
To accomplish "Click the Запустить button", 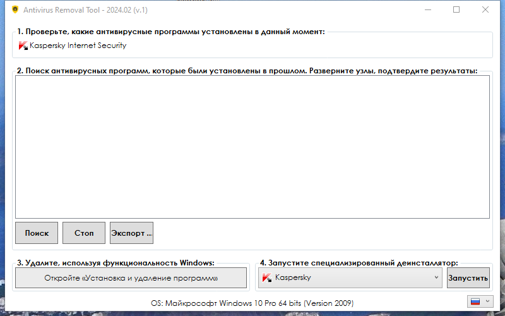I will click(468, 277).
